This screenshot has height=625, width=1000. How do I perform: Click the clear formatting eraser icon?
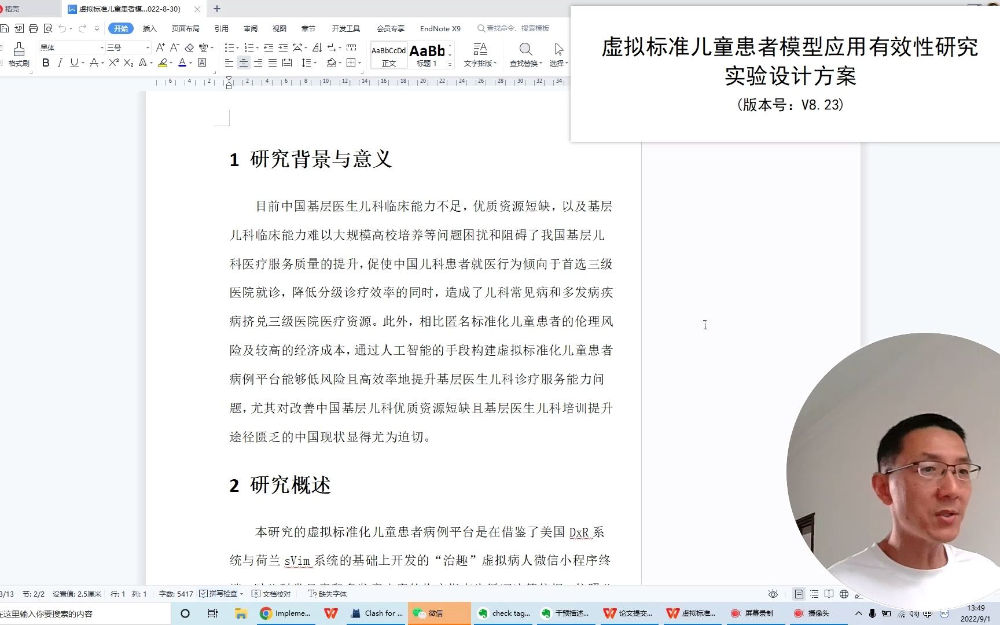(189, 47)
